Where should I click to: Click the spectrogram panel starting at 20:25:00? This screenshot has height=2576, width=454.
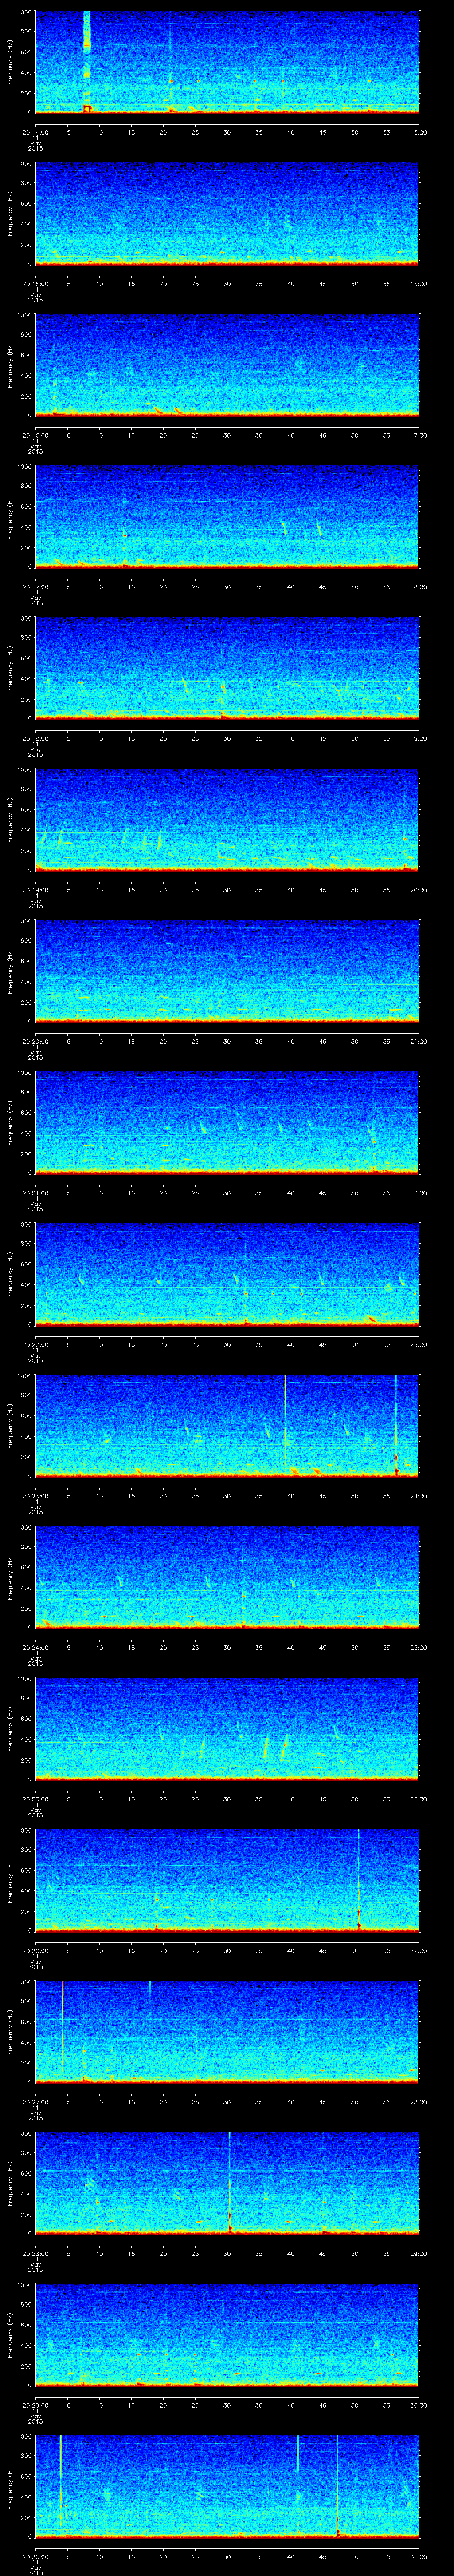227,1729
